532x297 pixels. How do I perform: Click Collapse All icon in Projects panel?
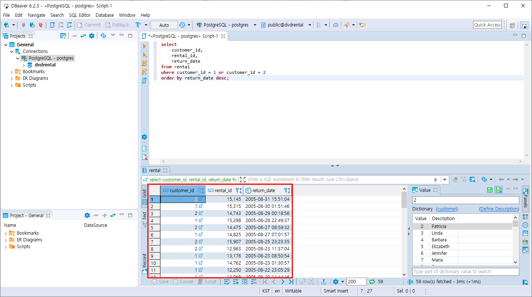(75, 36)
